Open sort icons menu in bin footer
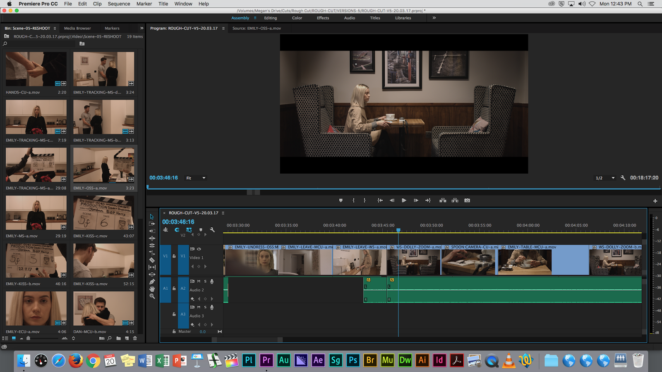 point(73,338)
